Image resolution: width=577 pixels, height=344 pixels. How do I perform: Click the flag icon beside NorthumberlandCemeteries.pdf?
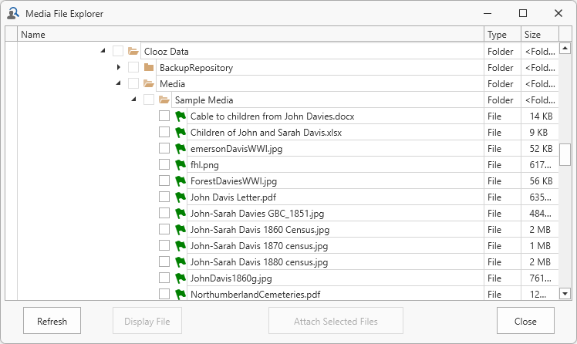pos(181,295)
